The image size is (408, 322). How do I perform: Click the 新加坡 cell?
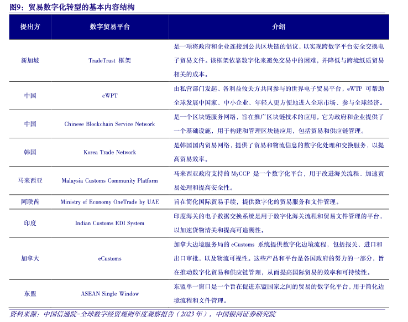click(x=30, y=60)
